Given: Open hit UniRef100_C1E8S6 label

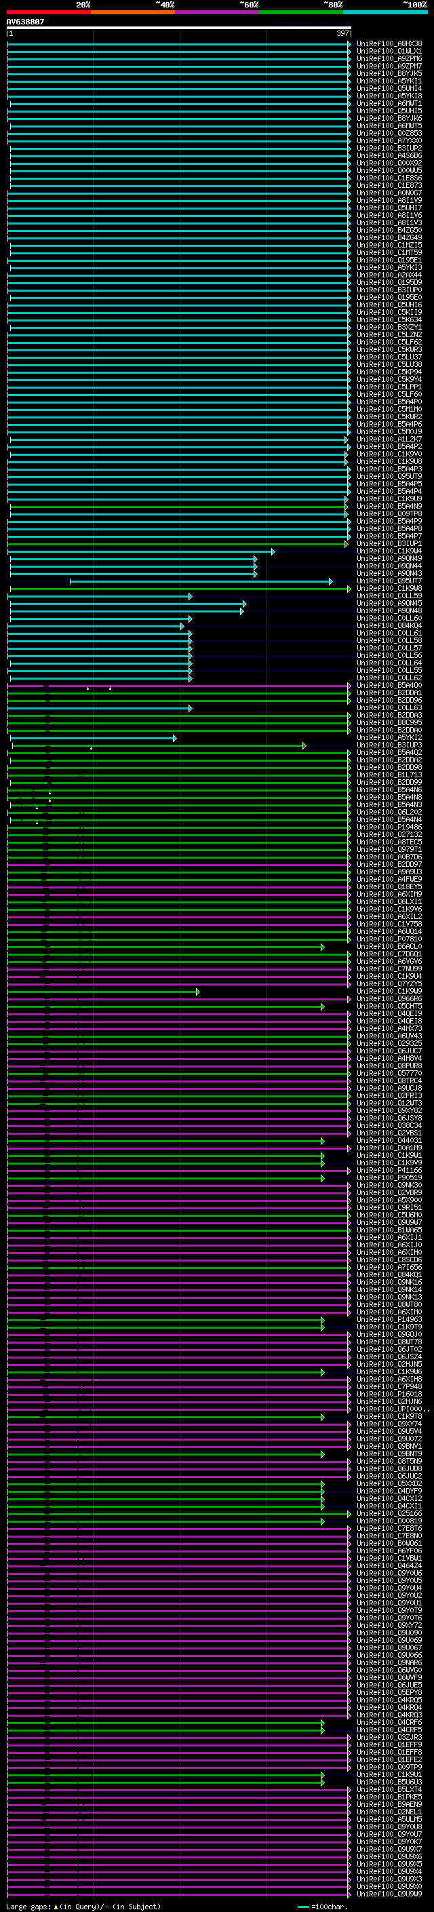Looking at the screenshot, I should pyautogui.click(x=389, y=178).
